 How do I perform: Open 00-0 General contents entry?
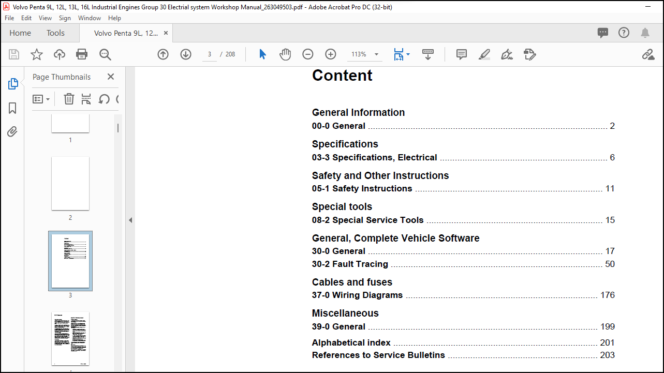click(463, 126)
